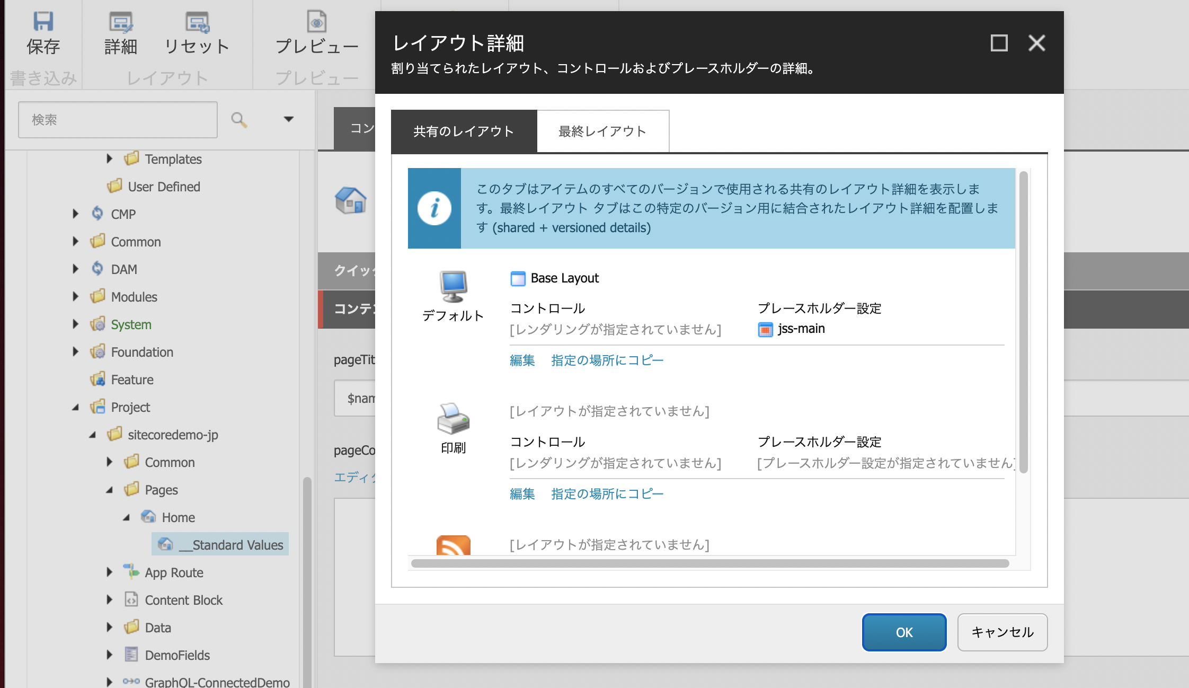Expand the CMP tree node
The height and width of the screenshot is (688, 1189).
tap(76, 215)
